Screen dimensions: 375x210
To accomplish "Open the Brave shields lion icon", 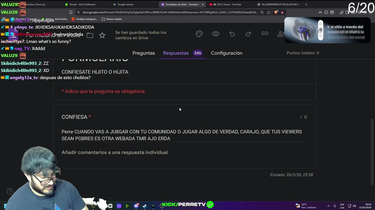I will [276, 12].
